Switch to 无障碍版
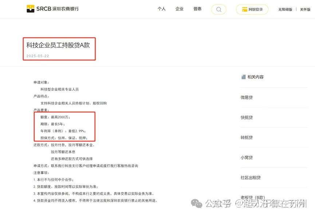 coord(285,9)
